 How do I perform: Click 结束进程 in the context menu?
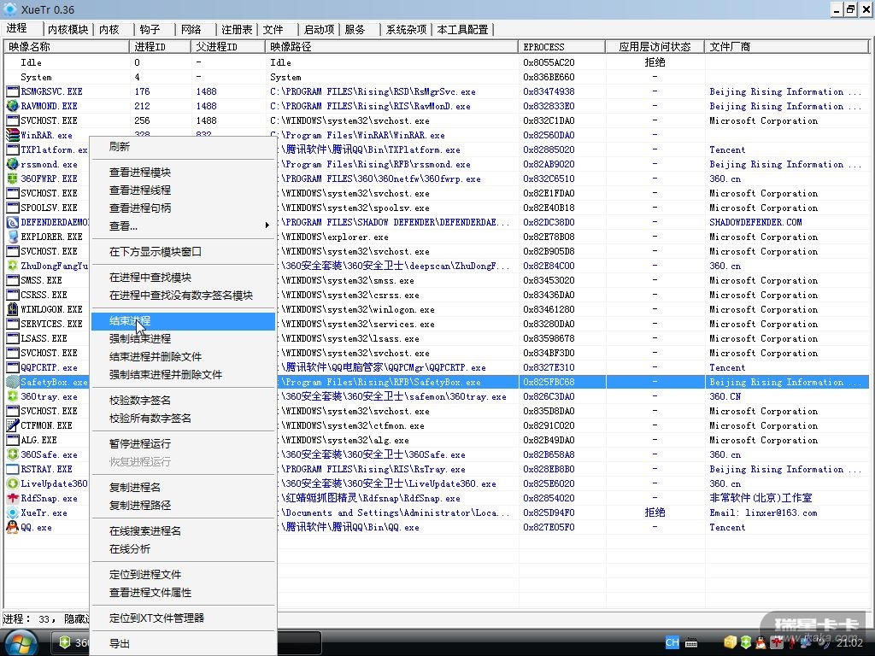pyautogui.click(x=183, y=321)
